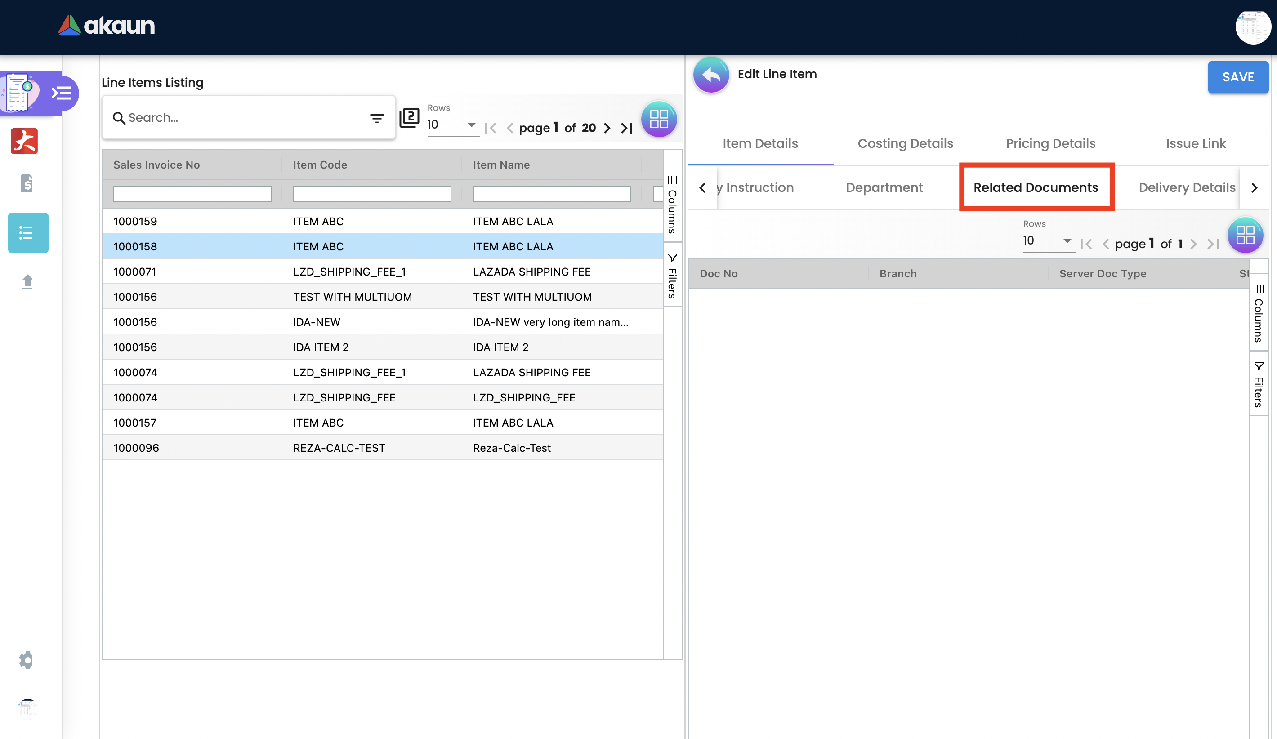Toggle the sidebar menu collapse icon
The height and width of the screenshot is (739, 1277).
point(62,93)
